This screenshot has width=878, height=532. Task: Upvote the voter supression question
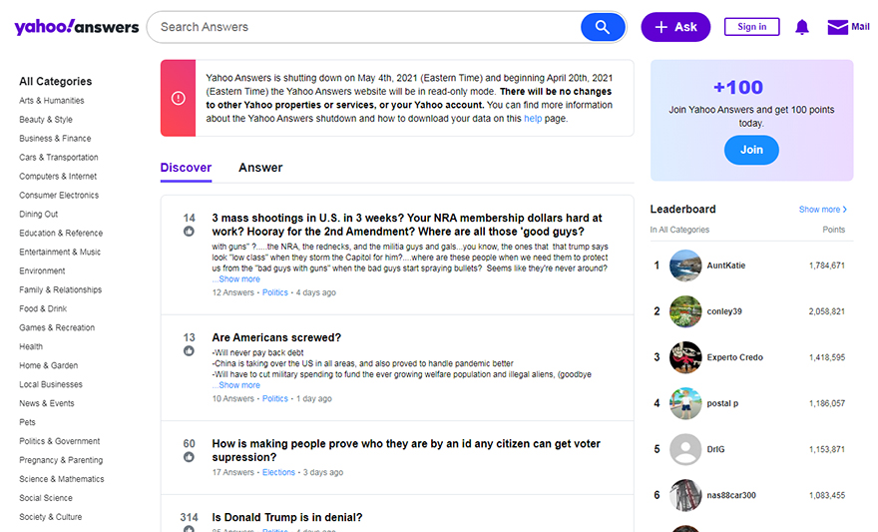click(189, 457)
